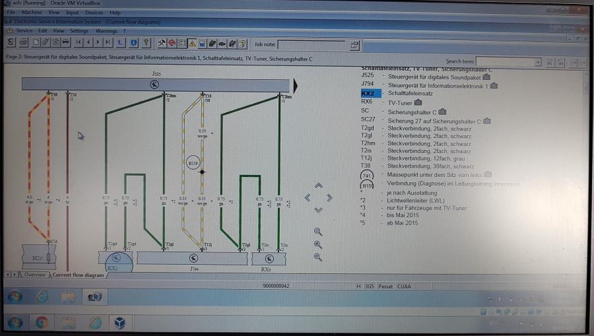
Task: Click the blue bucket maintenance icon
Action: pyautogui.click(x=203, y=44)
